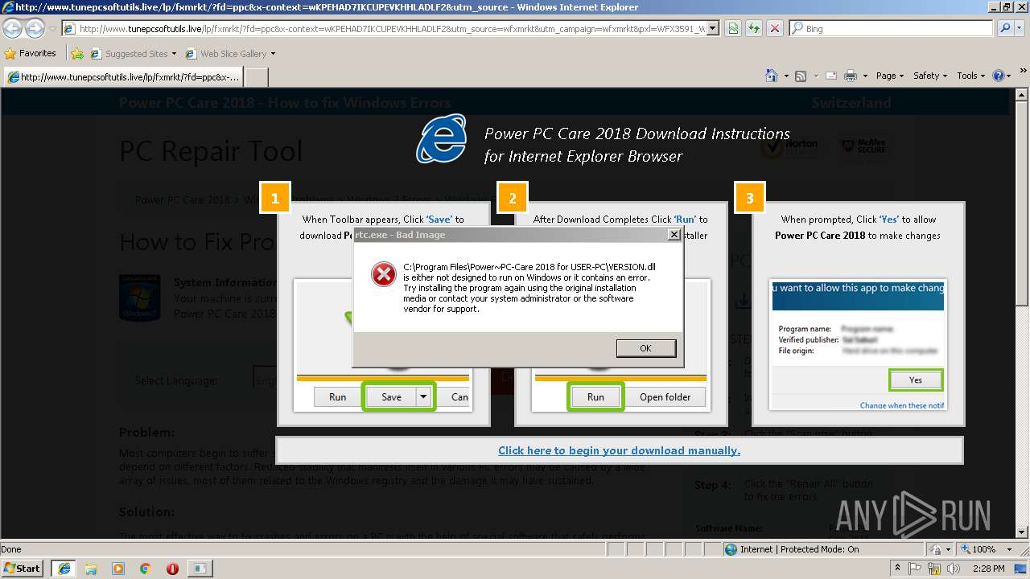This screenshot has height=579, width=1030.
Task: Open Web Slice Gallery dropdown
Action: [x=230, y=54]
